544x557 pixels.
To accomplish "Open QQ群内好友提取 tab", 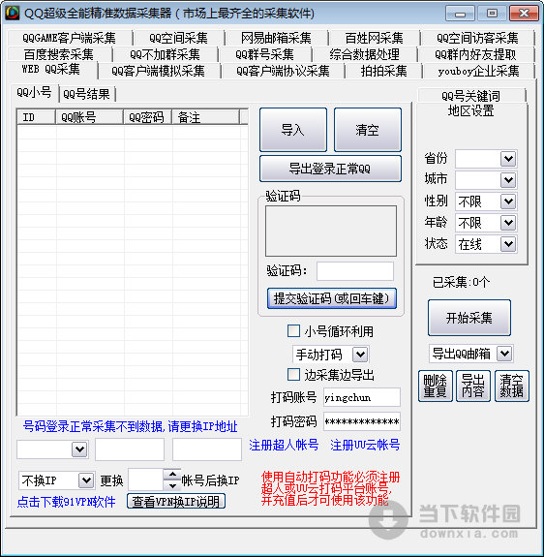I will [475, 54].
